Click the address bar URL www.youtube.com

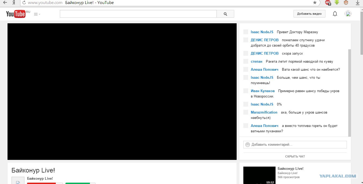45,3
